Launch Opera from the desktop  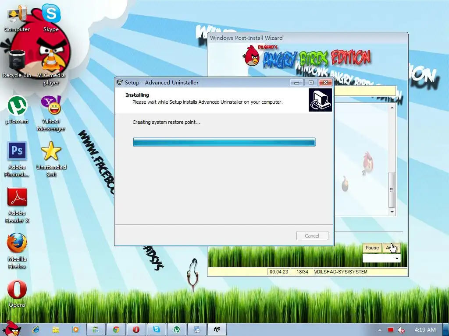pyautogui.click(x=17, y=294)
